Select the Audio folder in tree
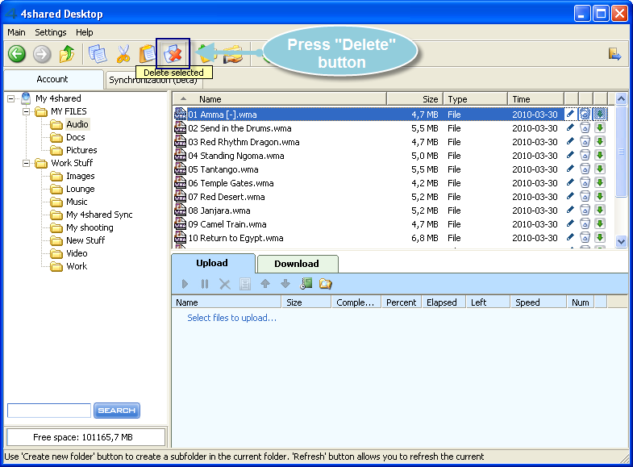Image resolution: width=633 pixels, height=467 pixels. pyautogui.click(x=77, y=124)
